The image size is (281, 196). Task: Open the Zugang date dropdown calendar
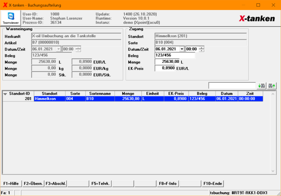(182, 49)
